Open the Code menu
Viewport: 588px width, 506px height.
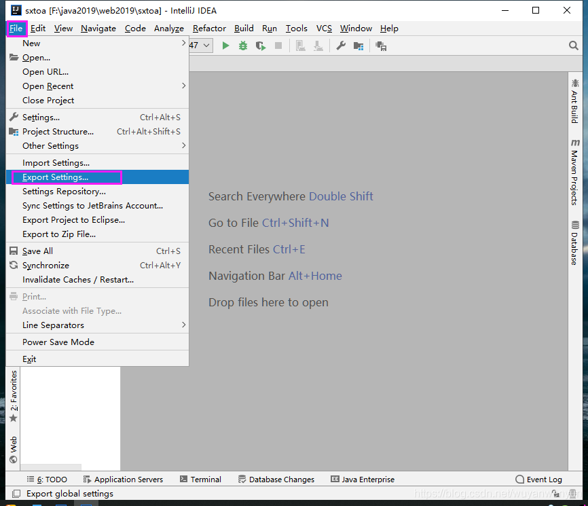click(135, 29)
